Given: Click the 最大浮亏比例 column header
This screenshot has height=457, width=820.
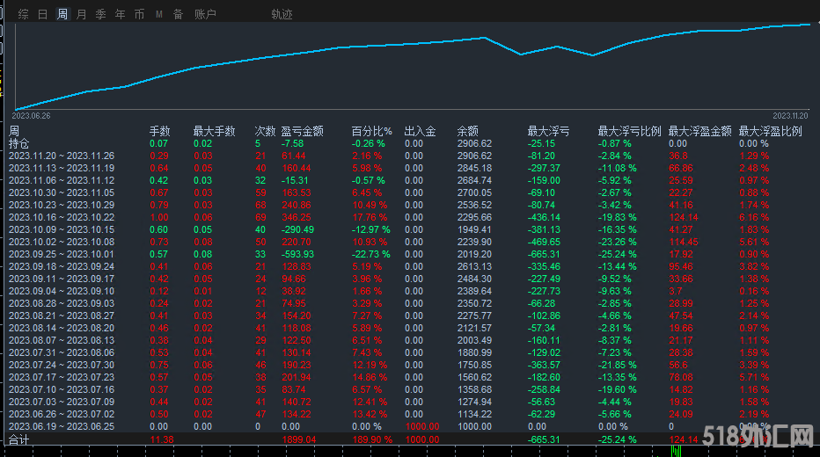Looking at the screenshot, I should coord(629,131).
